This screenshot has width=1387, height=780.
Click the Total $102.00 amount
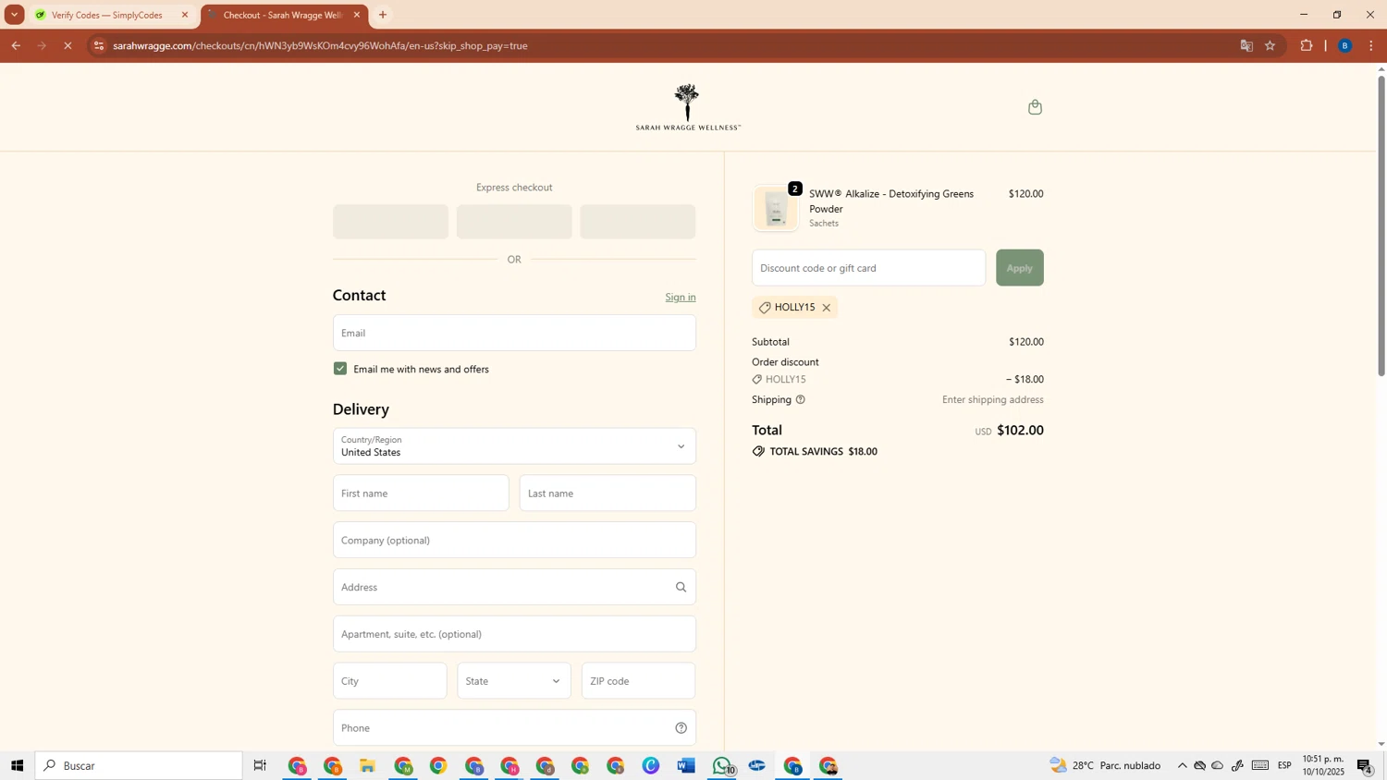(1020, 431)
